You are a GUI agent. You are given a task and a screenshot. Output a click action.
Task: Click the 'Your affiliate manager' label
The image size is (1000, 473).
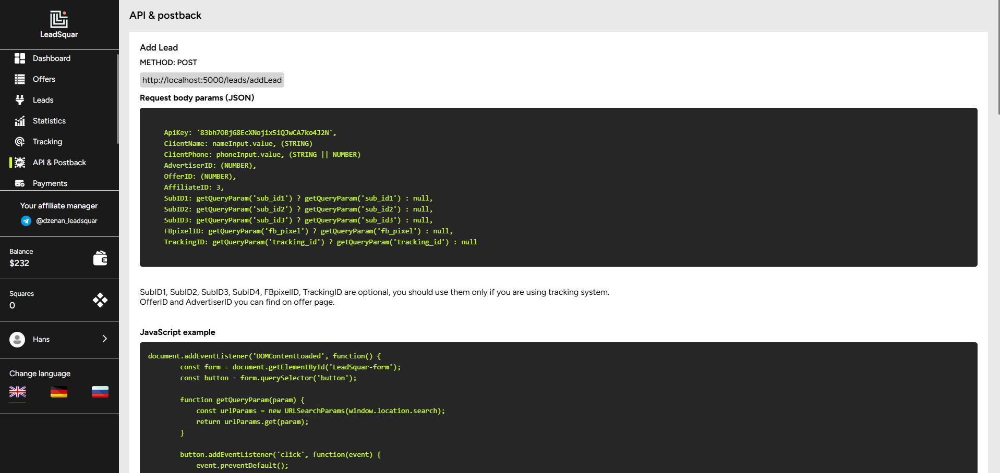(x=59, y=206)
